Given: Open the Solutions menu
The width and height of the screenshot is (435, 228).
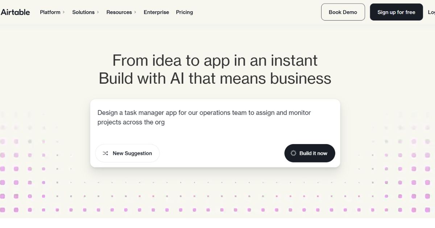Looking at the screenshot, I should [83, 12].
